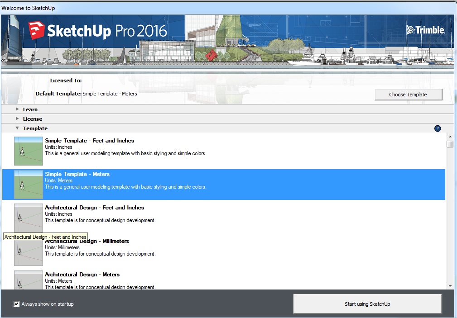Expand the Learn section
Image resolution: width=457 pixels, height=318 pixels.
point(17,109)
